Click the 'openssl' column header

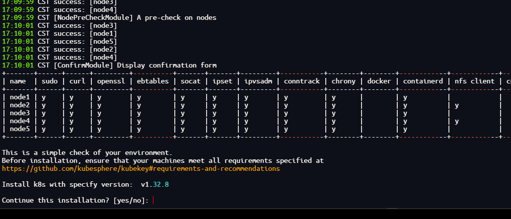pyautogui.click(x=109, y=81)
